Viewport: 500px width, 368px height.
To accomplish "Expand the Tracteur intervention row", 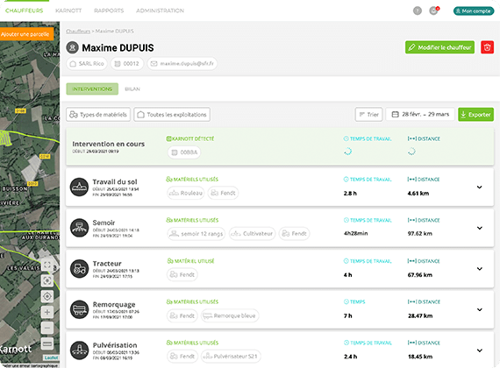I will (479, 269).
